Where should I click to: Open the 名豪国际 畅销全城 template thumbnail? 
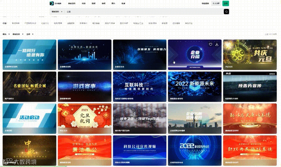(29, 87)
